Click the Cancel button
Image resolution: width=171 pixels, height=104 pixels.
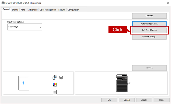127,100
